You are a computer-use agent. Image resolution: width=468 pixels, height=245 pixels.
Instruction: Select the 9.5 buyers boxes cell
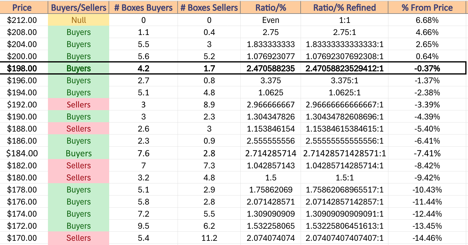tap(143, 226)
